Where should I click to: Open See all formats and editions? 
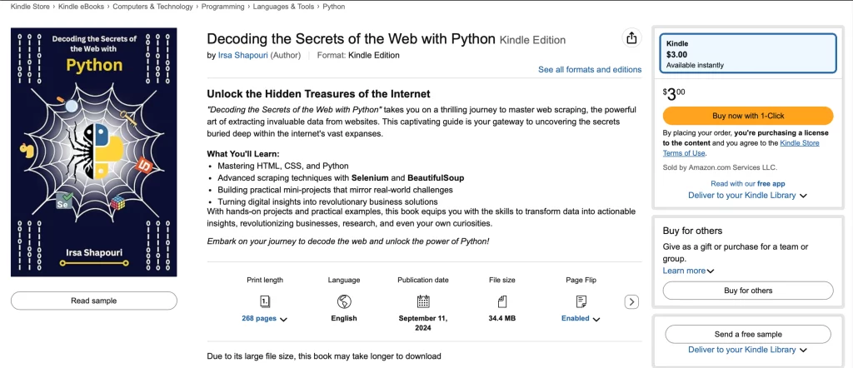(x=590, y=70)
